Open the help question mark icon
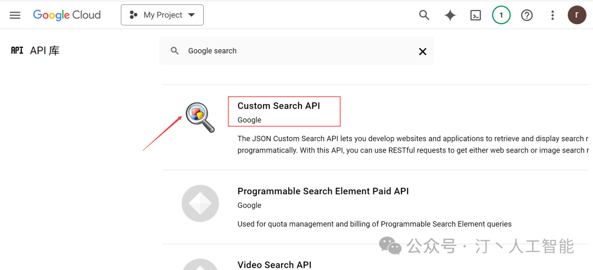Screen dimensions: 593x270 coord(527,15)
